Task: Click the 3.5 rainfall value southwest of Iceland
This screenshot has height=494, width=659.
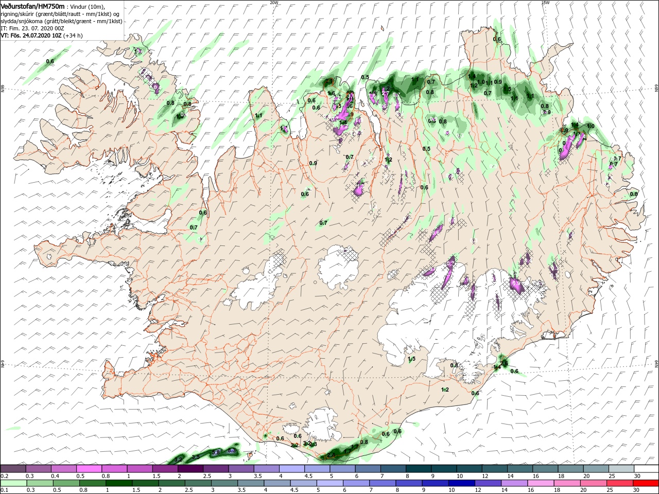Action: [196, 457]
